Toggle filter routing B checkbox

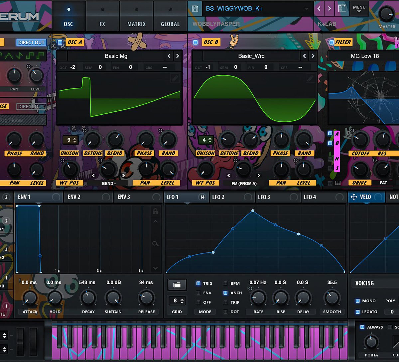coord(330,143)
